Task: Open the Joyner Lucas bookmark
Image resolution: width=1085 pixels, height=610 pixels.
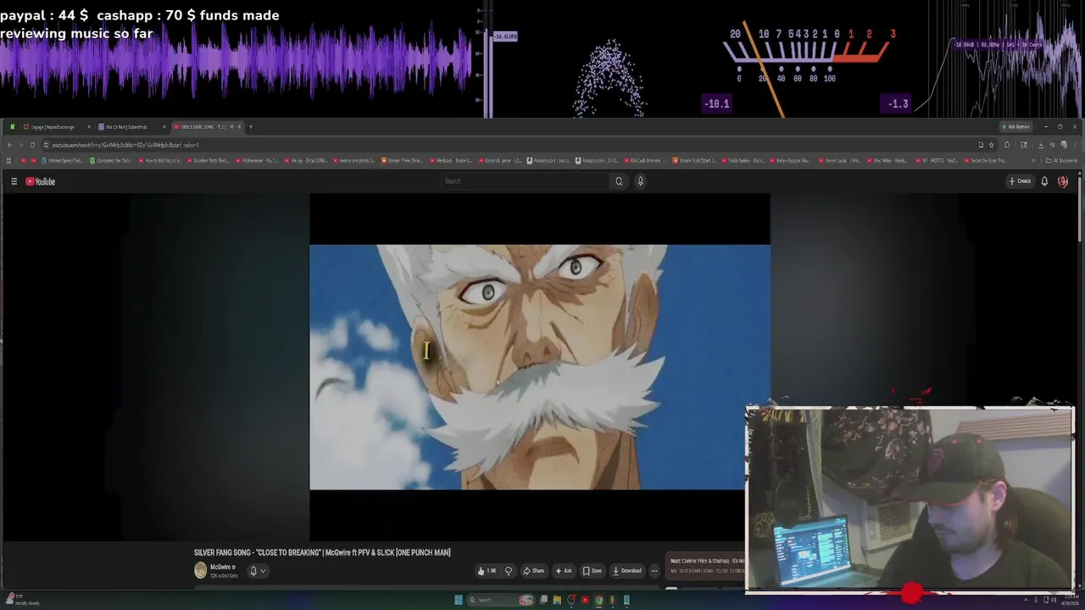Action: click(840, 160)
